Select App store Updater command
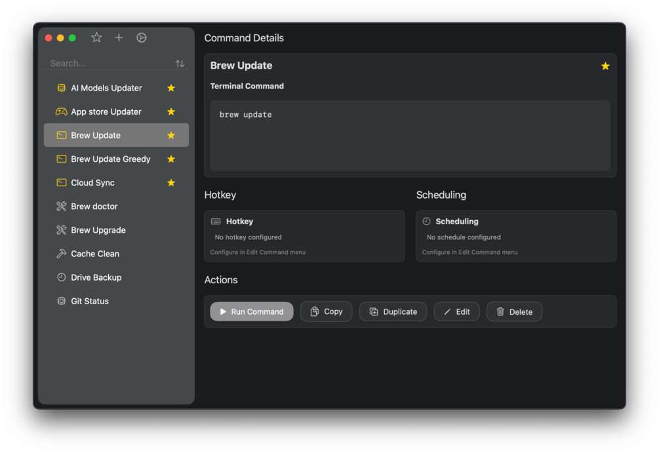The image size is (659, 453). click(117, 112)
